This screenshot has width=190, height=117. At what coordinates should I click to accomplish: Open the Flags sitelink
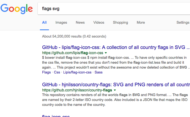(46, 72)
